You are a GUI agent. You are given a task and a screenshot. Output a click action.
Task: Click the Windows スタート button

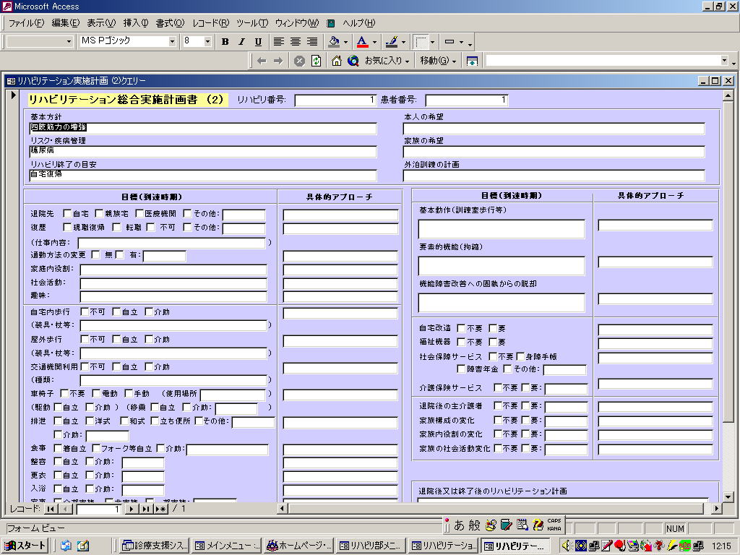[27, 546]
